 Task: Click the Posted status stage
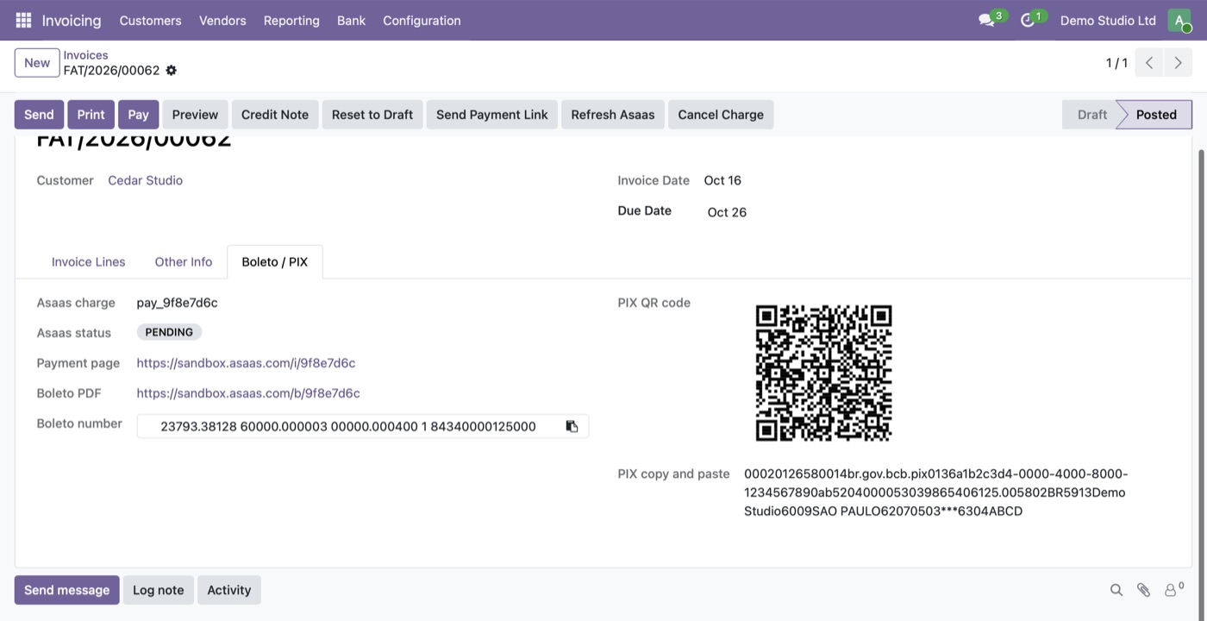pos(1156,115)
